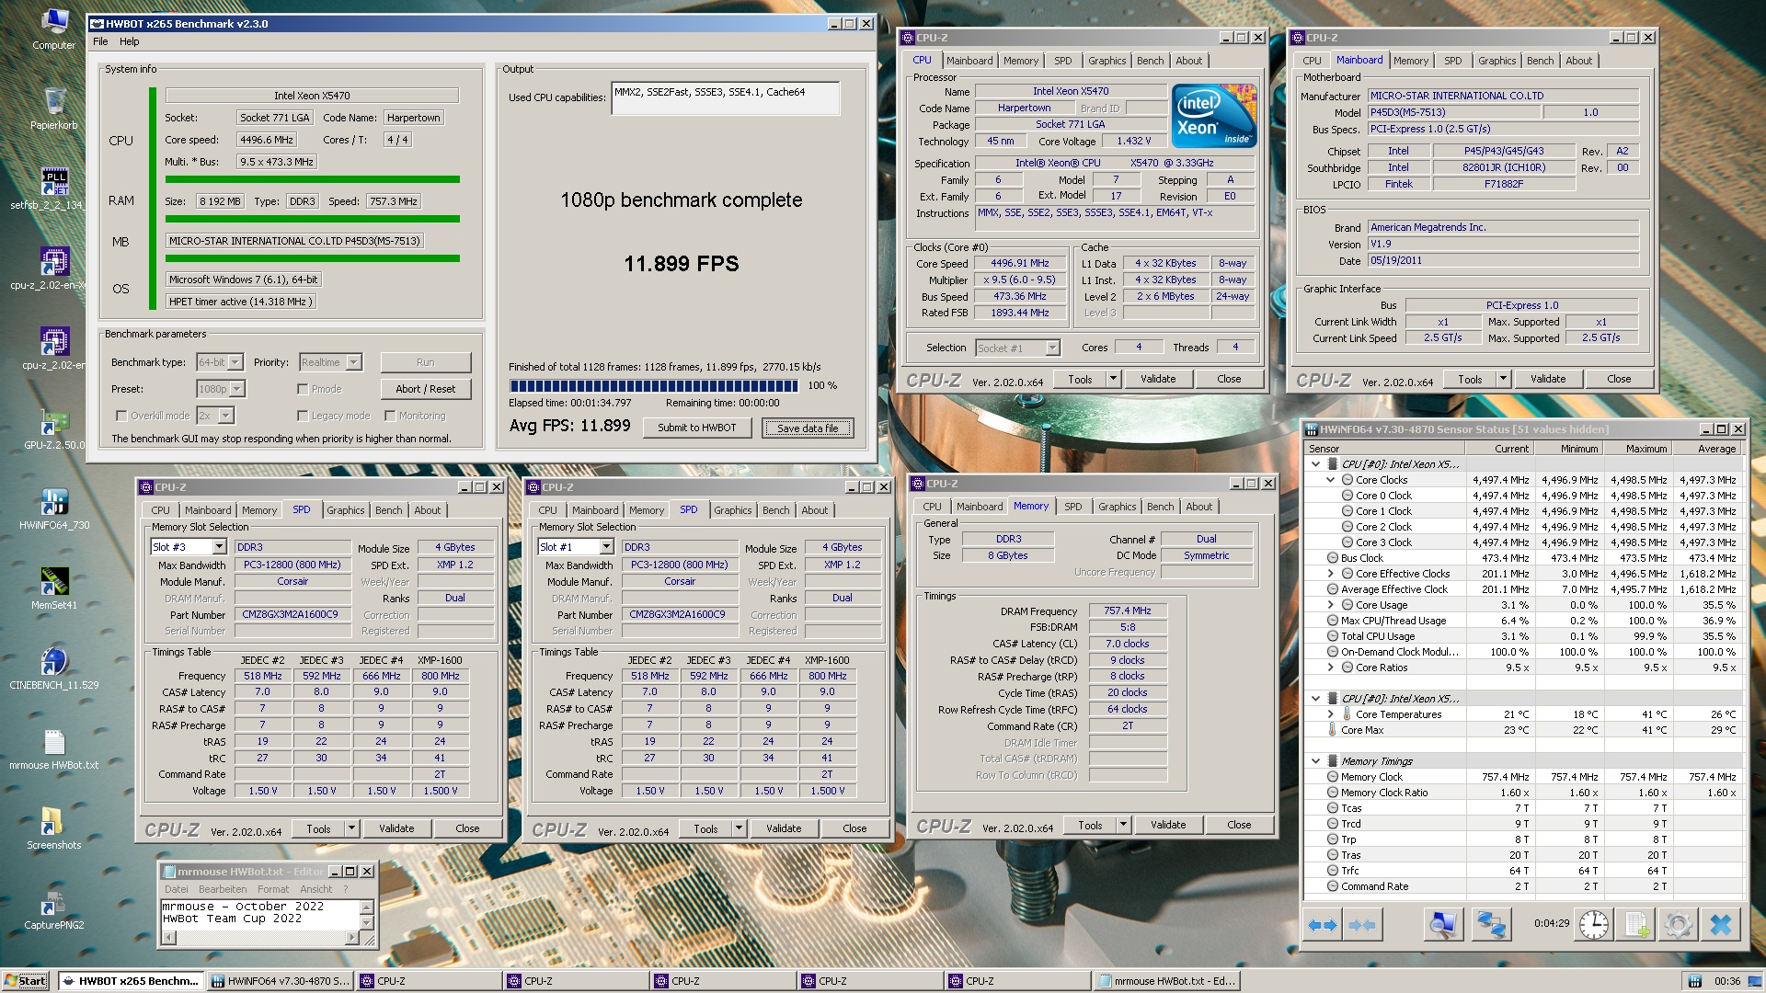Expand Core Effective Clocks in HWiNFO
Screen dimensions: 1766x993
pyautogui.click(x=1330, y=574)
